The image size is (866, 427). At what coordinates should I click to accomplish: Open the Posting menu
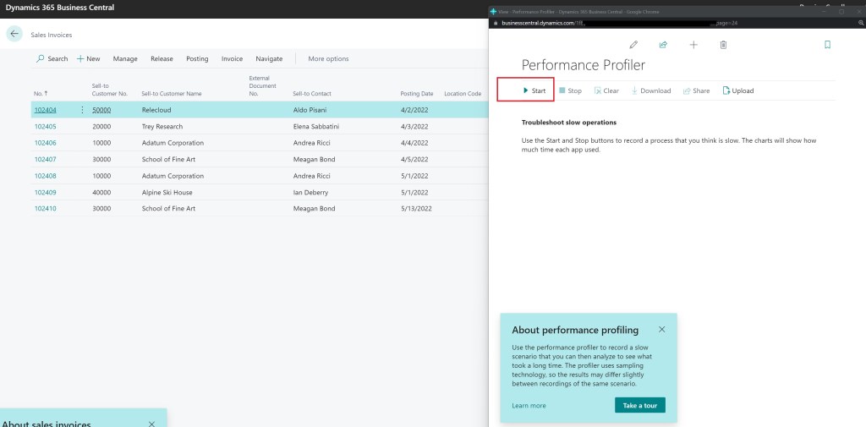pos(197,59)
